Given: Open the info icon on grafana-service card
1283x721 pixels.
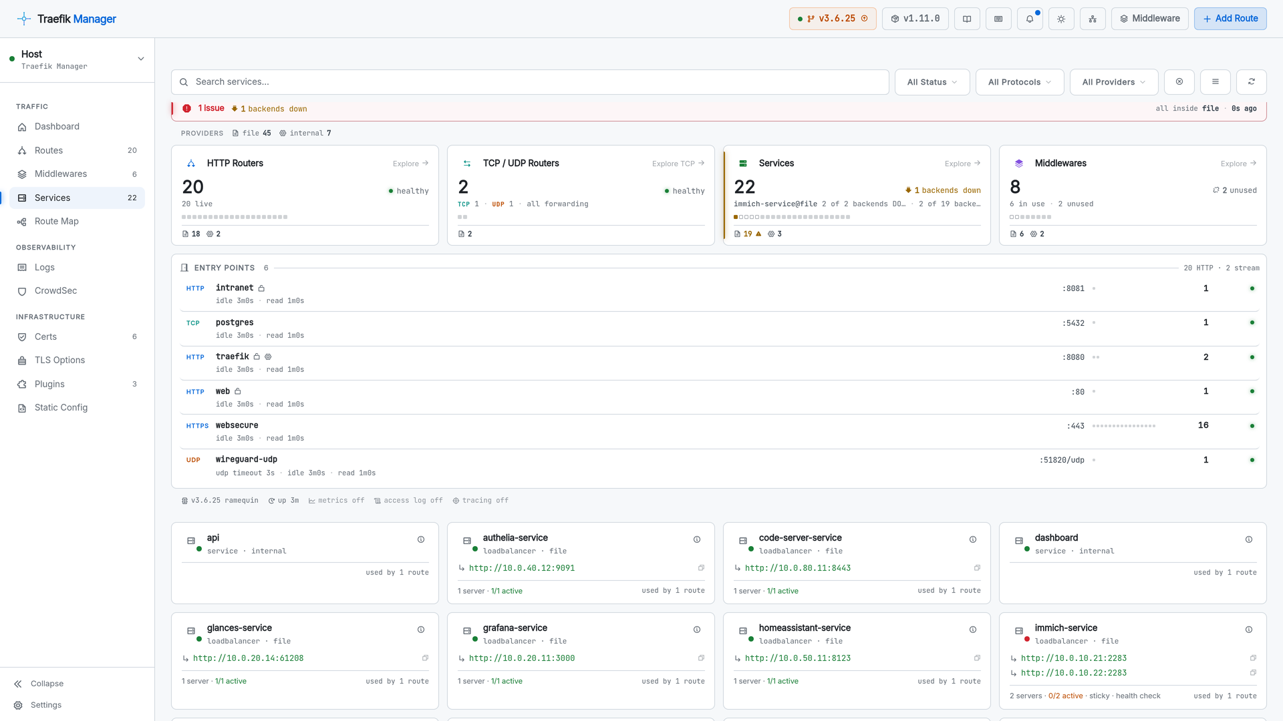Looking at the screenshot, I should (697, 630).
